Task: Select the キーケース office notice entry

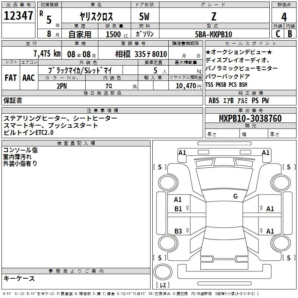Action: pyautogui.click(x=19, y=278)
